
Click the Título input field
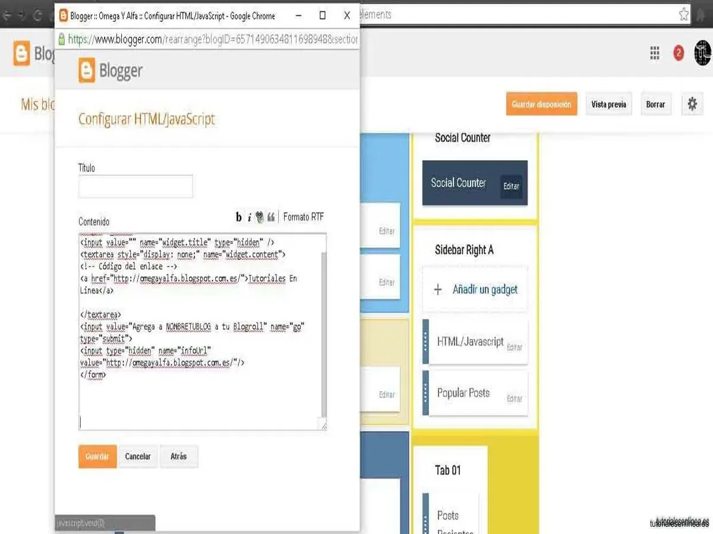(135, 186)
